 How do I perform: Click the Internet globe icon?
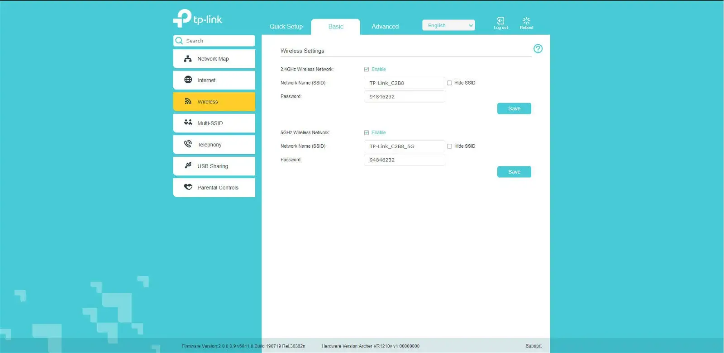point(188,80)
